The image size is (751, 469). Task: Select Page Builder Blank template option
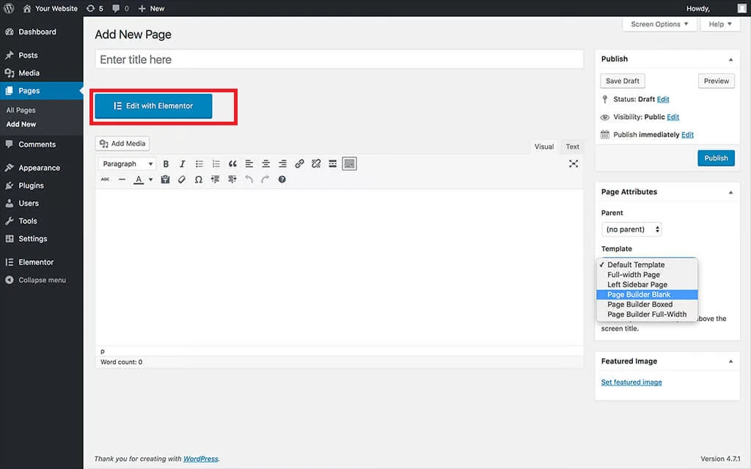[639, 295]
